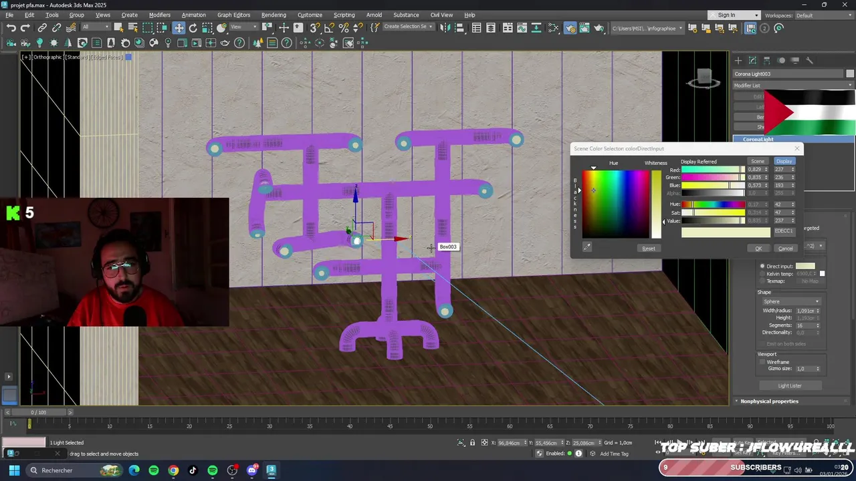856x481 pixels.
Task: Open the Rendering menu
Action: pyautogui.click(x=274, y=15)
